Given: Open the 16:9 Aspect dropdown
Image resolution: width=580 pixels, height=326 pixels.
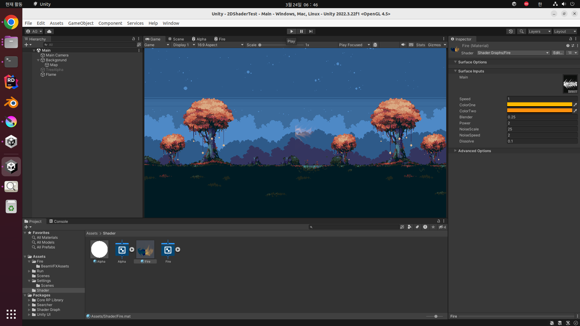Looking at the screenshot, I should point(220,45).
